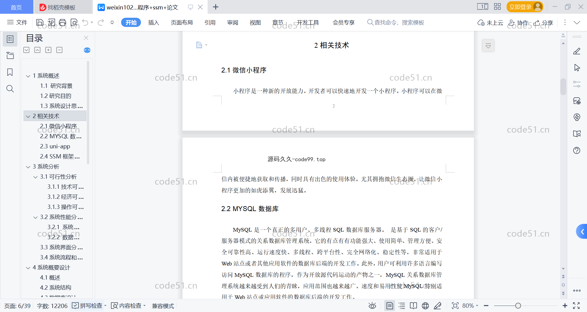
Task: Expand all outline levels plus icon
Action: click(48, 50)
